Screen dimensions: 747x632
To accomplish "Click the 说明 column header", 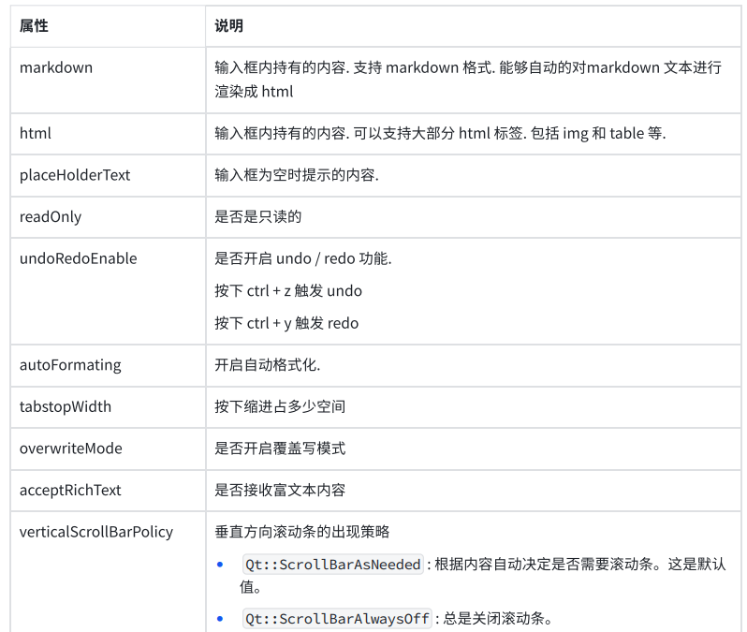I will point(474,26).
